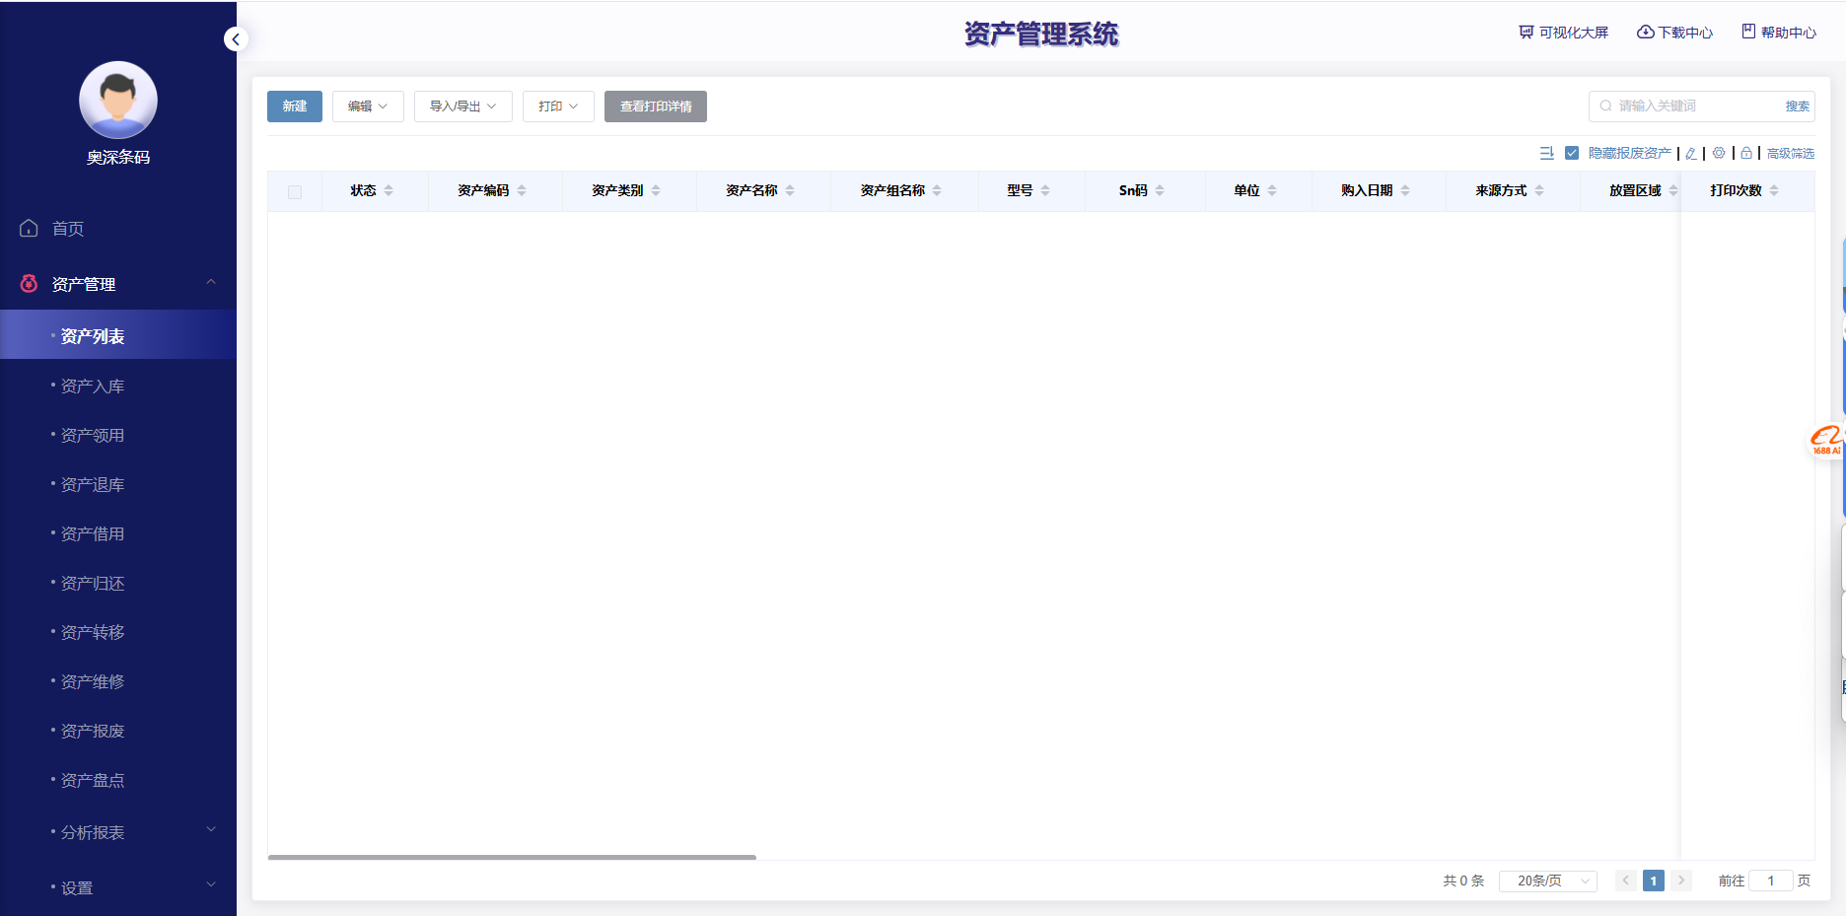Click the lock icon above table

click(1746, 153)
